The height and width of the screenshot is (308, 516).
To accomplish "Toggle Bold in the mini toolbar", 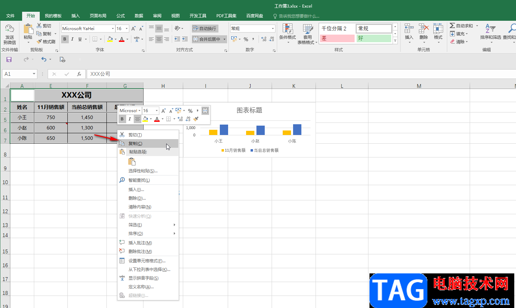I will click(x=122, y=119).
